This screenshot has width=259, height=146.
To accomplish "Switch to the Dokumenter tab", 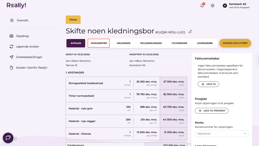I will click(x=99, y=43).
